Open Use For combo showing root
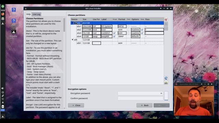The height and width of the screenshot is (123, 219). (x=96, y=33)
